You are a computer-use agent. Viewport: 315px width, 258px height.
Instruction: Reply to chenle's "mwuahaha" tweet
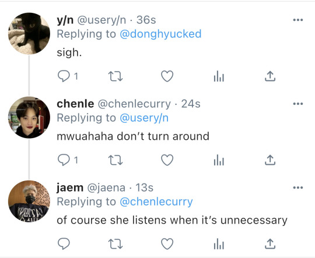(64, 160)
